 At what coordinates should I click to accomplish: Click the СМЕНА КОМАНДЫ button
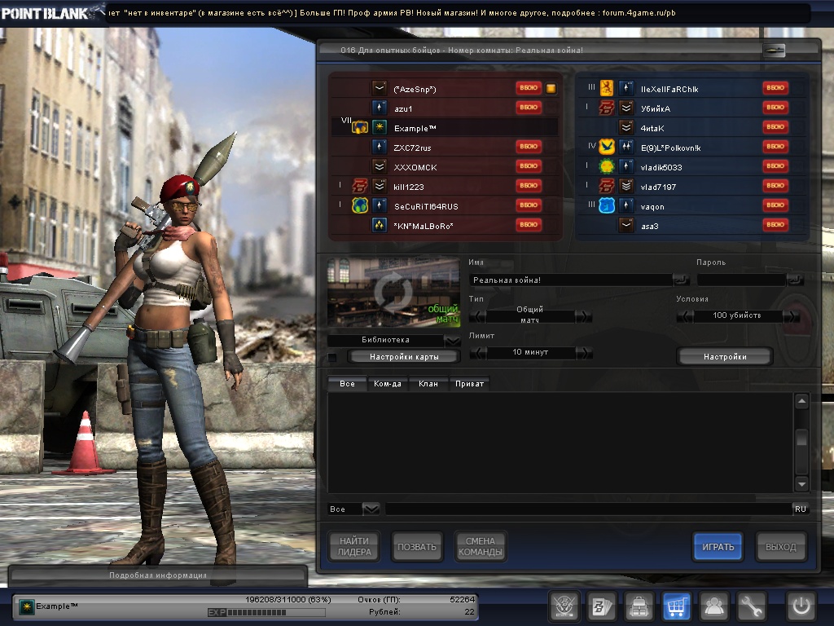click(481, 547)
